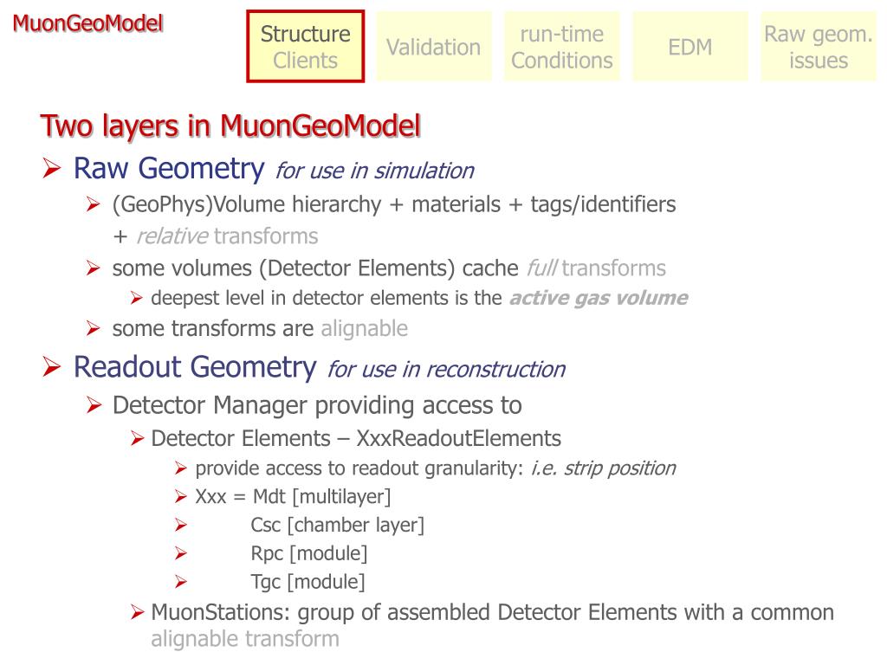The height and width of the screenshot is (665, 887).
Task: Click arrow bullet before Detector Manager line
Action: tap(94, 405)
